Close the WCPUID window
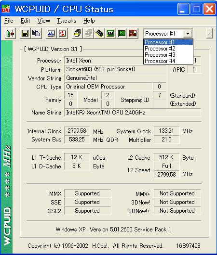Screen dimensions: 217x255 (x=209, y=9)
